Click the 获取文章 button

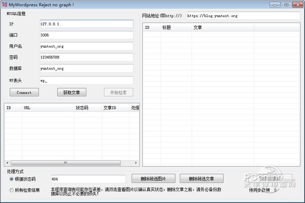coord(72,92)
